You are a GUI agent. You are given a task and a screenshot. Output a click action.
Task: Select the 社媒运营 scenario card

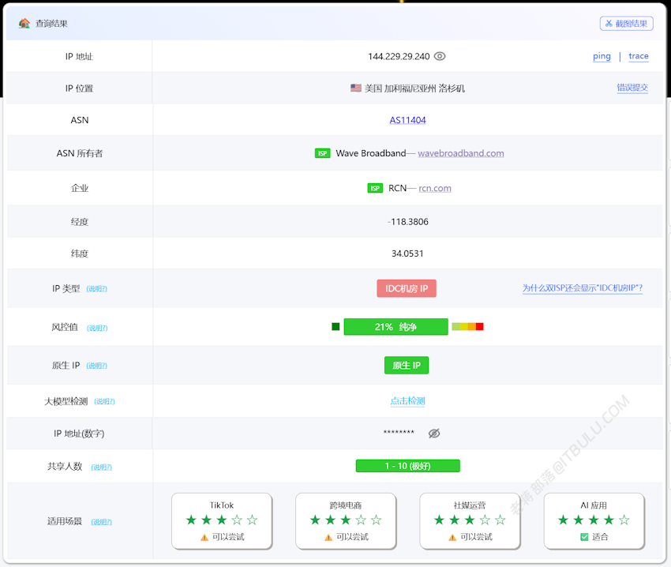[x=470, y=520]
